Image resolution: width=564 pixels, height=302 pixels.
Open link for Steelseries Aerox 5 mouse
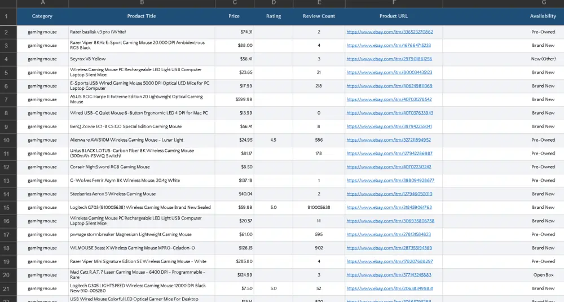389,194
